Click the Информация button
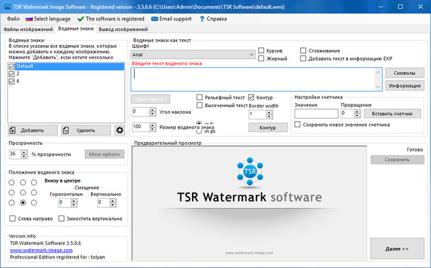 (405, 86)
